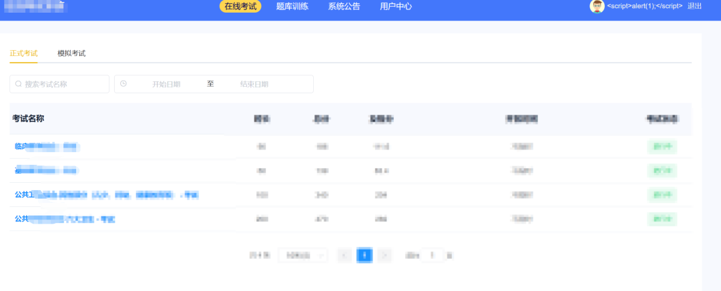Set the 开始日期 start date field
Image resolution: width=721 pixels, height=291 pixels.
pyautogui.click(x=166, y=84)
